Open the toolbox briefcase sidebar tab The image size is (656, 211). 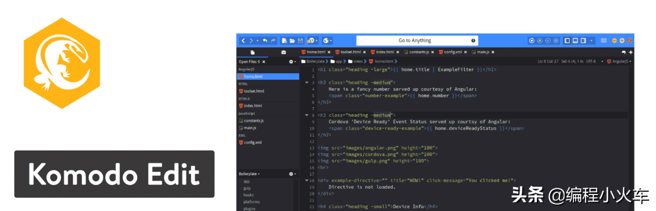click(x=284, y=52)
